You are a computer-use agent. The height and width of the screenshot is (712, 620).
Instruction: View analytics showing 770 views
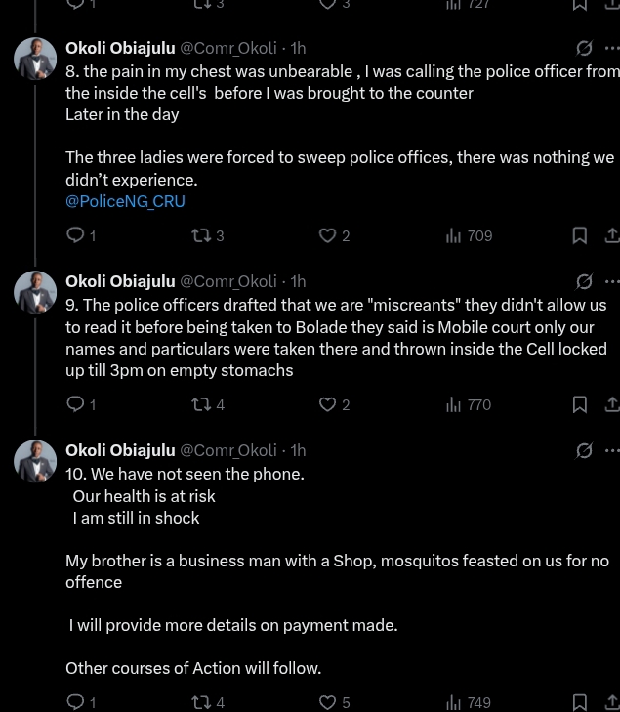(x=454, y=404)
